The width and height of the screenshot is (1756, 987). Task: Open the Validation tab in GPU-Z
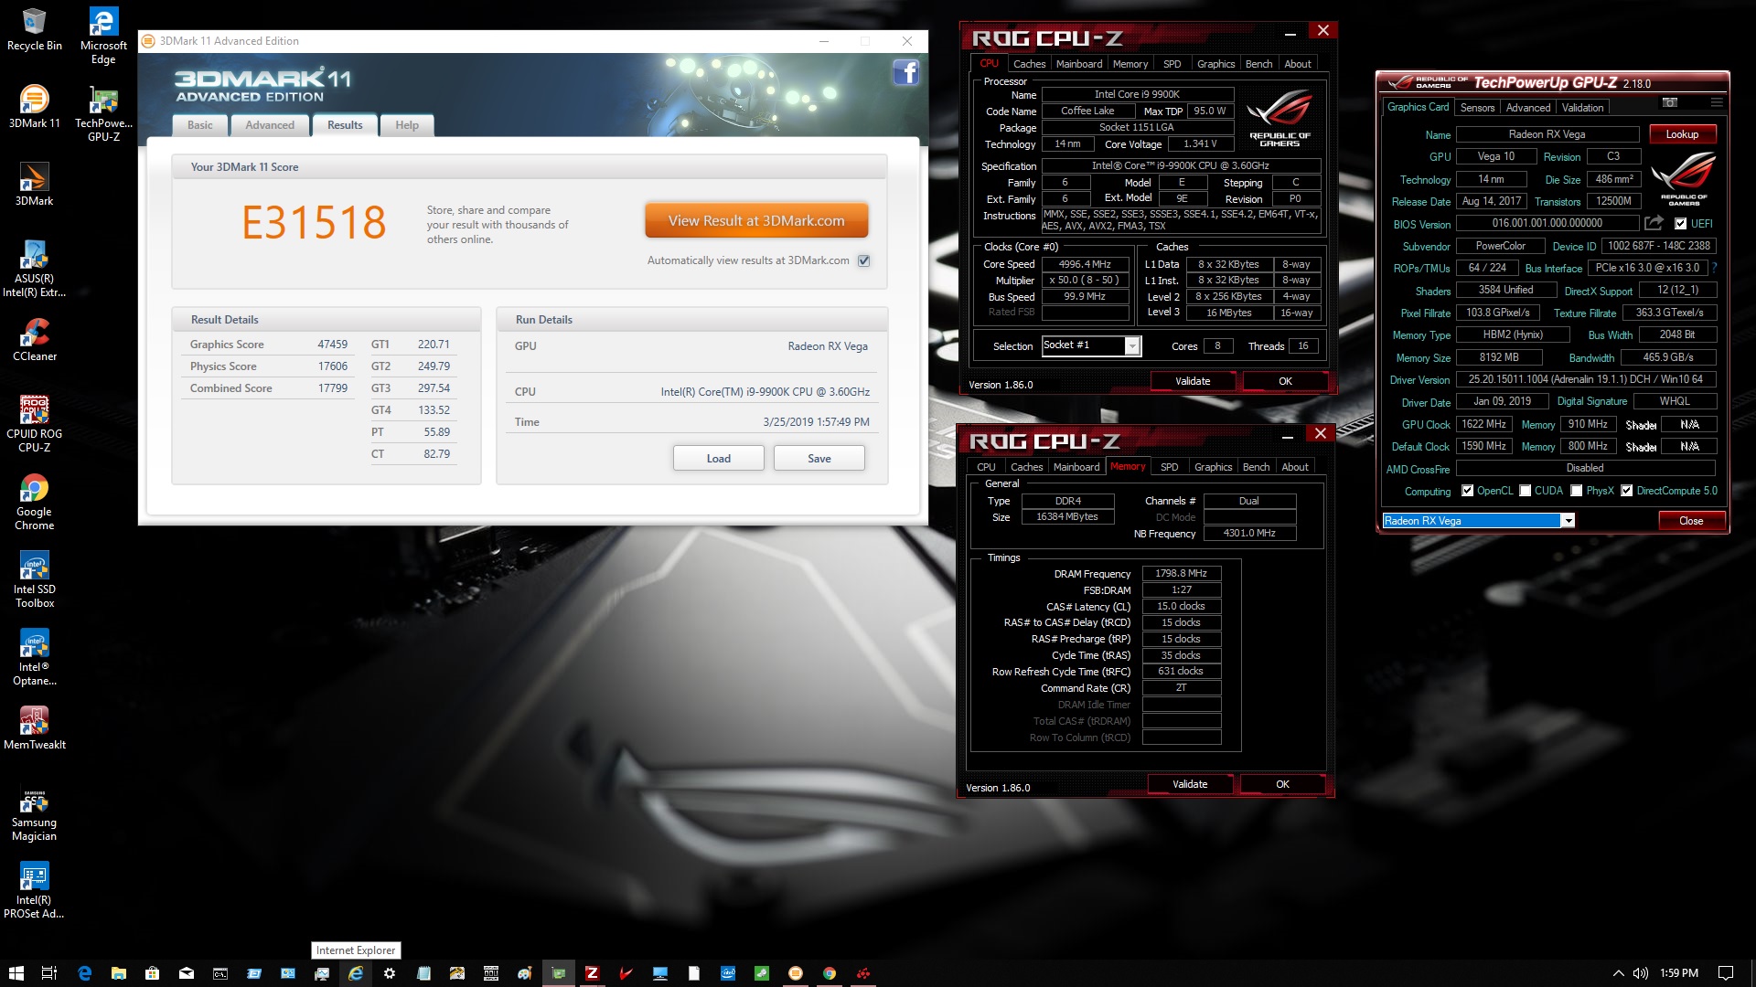tap(1582, 108)
